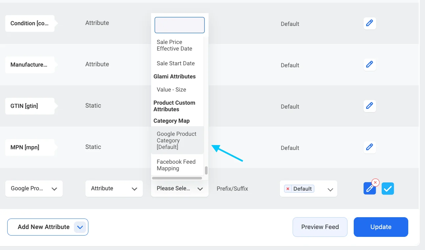Click Static type text in GTIN row

(93, 106)
